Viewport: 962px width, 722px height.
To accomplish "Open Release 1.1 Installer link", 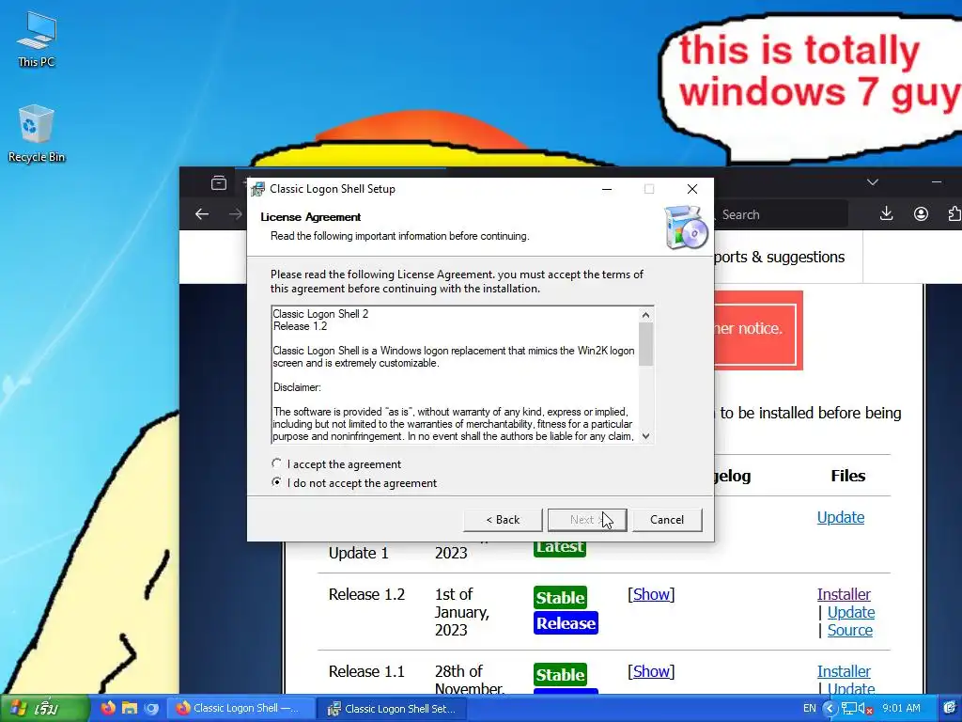I will pyautogui.click(x=844, y=671).
